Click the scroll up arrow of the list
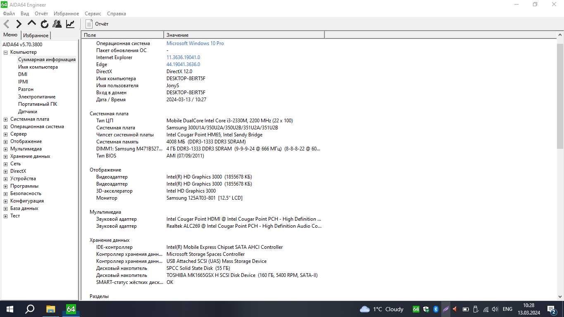The width and height of the screenshot is (564, 317). [560, 35]
